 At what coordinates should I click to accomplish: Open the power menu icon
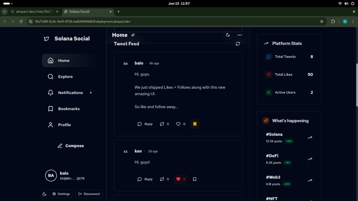click(x=353, y=4)
